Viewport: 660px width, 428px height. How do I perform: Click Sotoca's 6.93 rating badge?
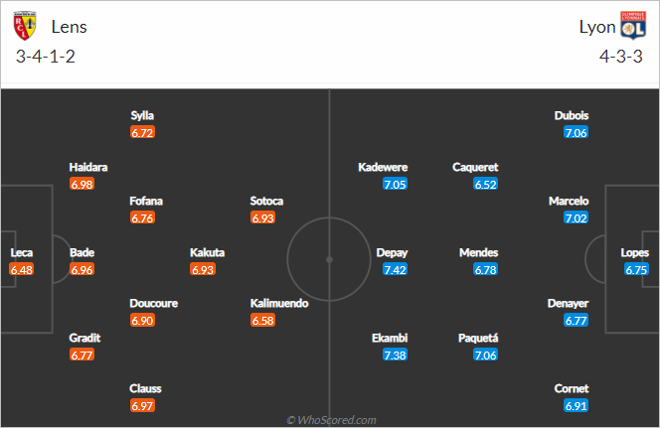point(262,217)
